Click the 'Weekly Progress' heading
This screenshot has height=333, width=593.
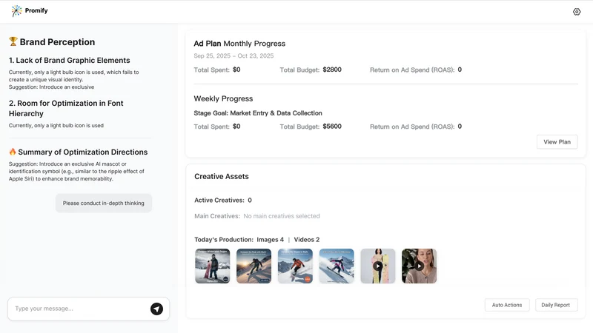[223, 98]
